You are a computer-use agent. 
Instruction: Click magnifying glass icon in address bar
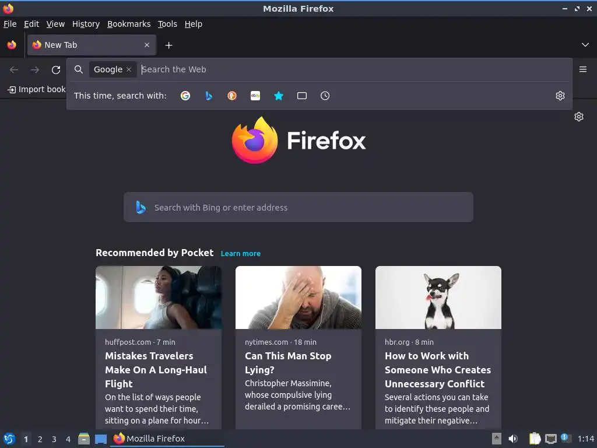click(79, 69)
